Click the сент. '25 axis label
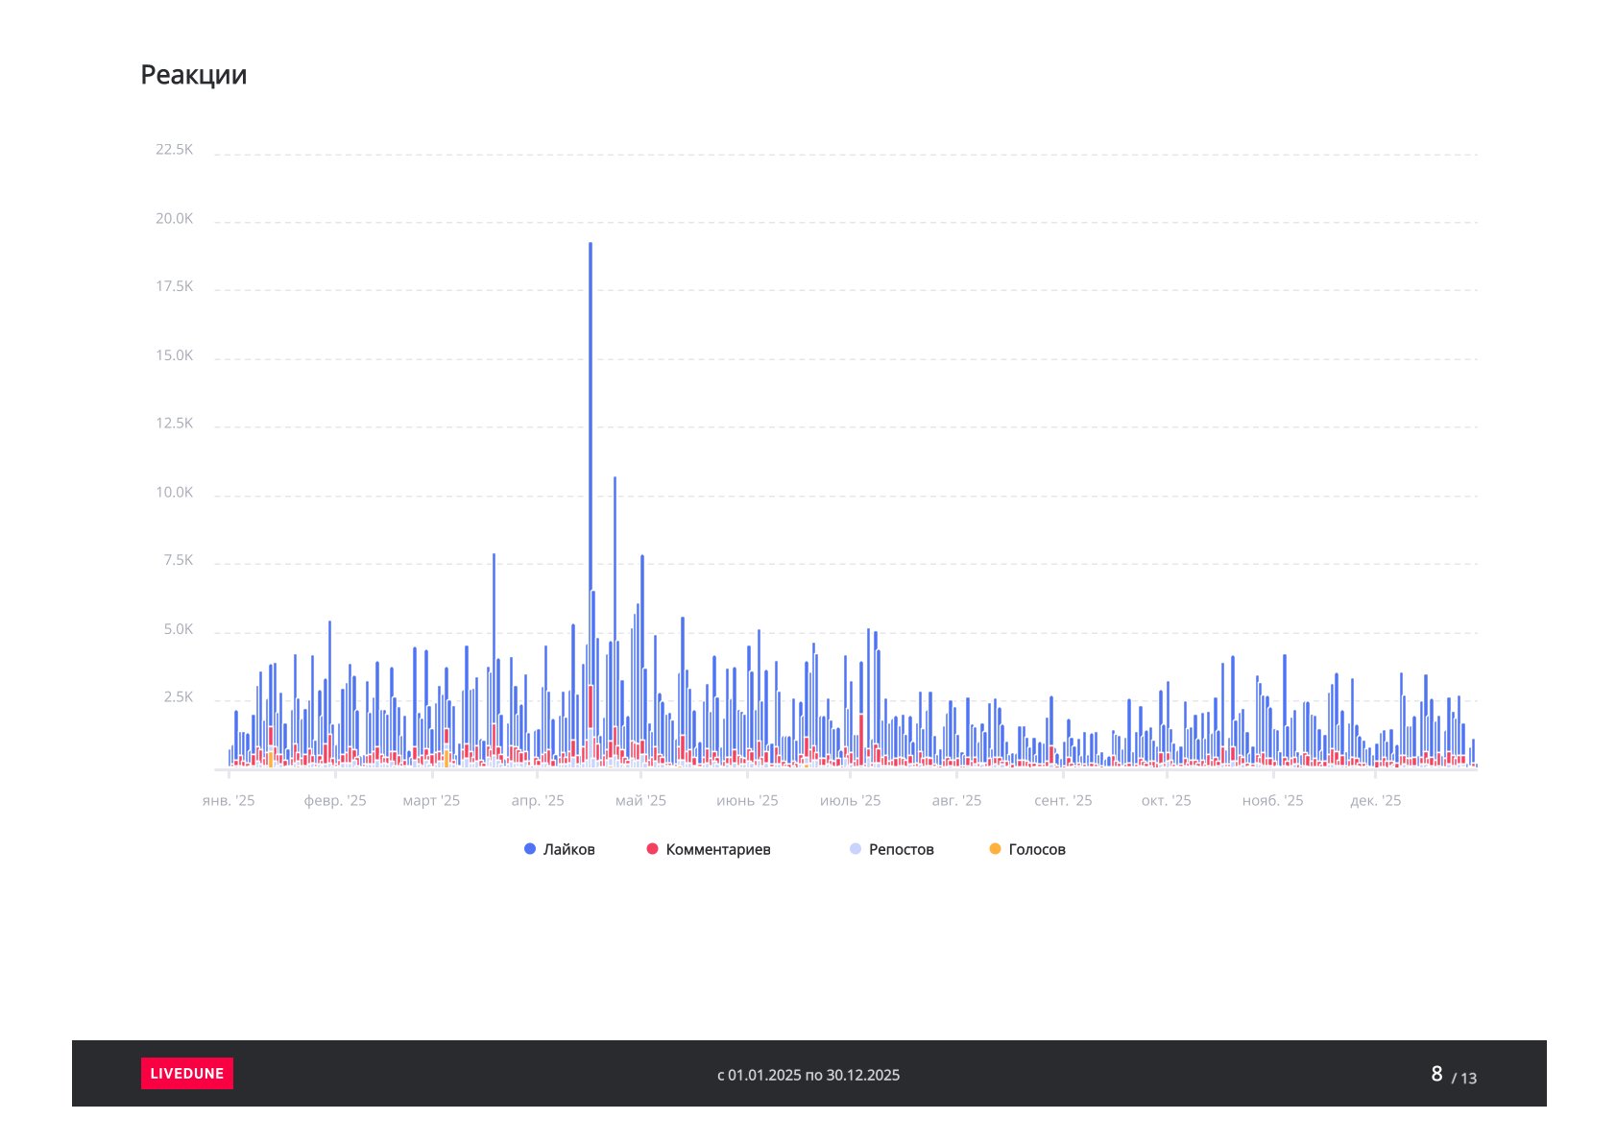This screenshot has height=1144, width=1616. coord(1063,801)
